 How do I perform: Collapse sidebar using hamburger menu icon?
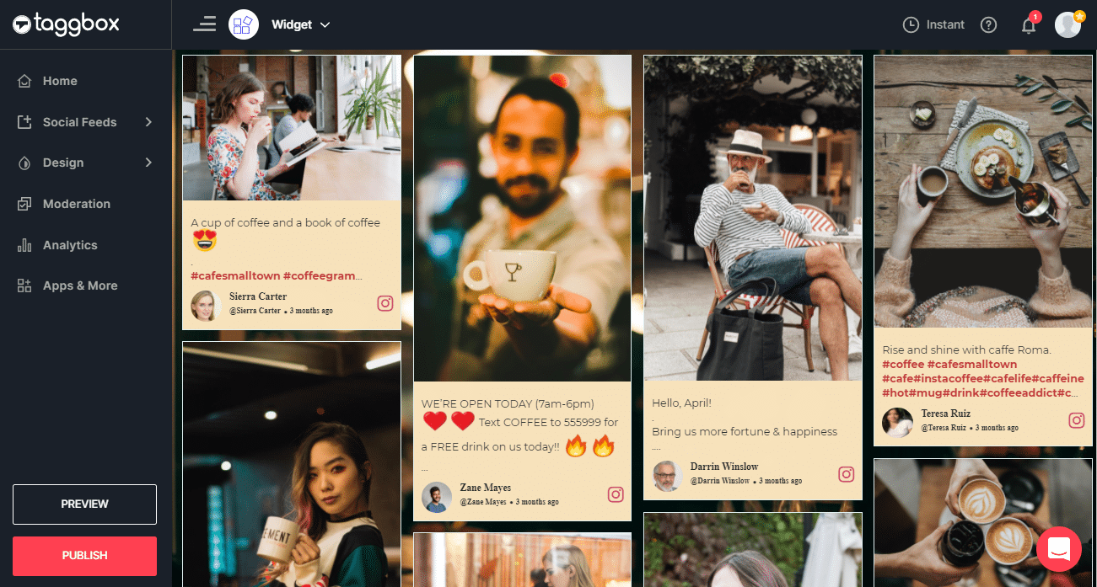tap(204, 24)
